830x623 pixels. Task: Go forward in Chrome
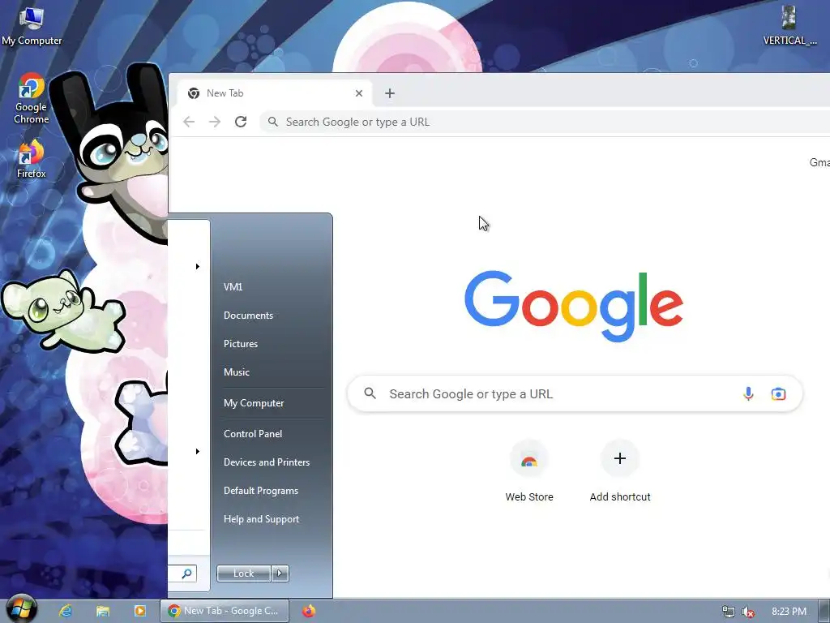coord(214,122)
